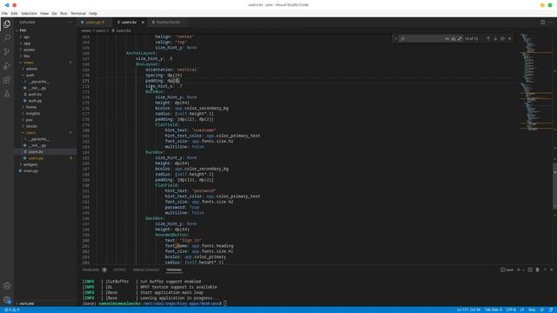557x313 pixels.
Task: Expand the replace toggle in find widget
Action: coord(396,38)
